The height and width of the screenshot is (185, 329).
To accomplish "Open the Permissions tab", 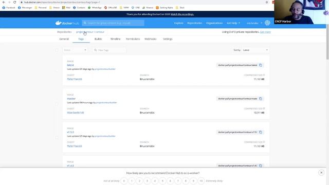I will (x=133, y=39).
